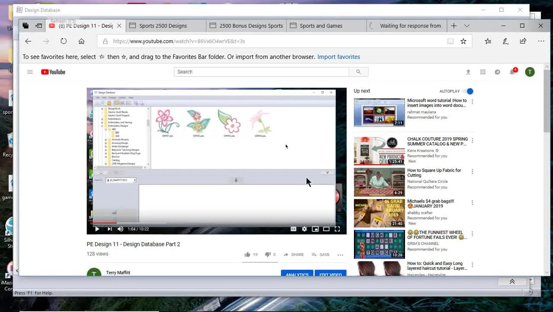
Task: Skip to the next video
Action: (x=109, y=229)
